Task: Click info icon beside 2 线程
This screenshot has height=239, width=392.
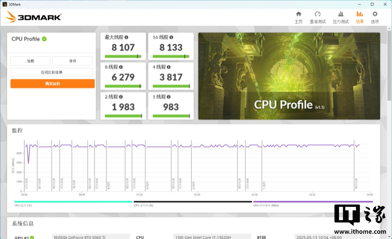Action: pos(121,97)
